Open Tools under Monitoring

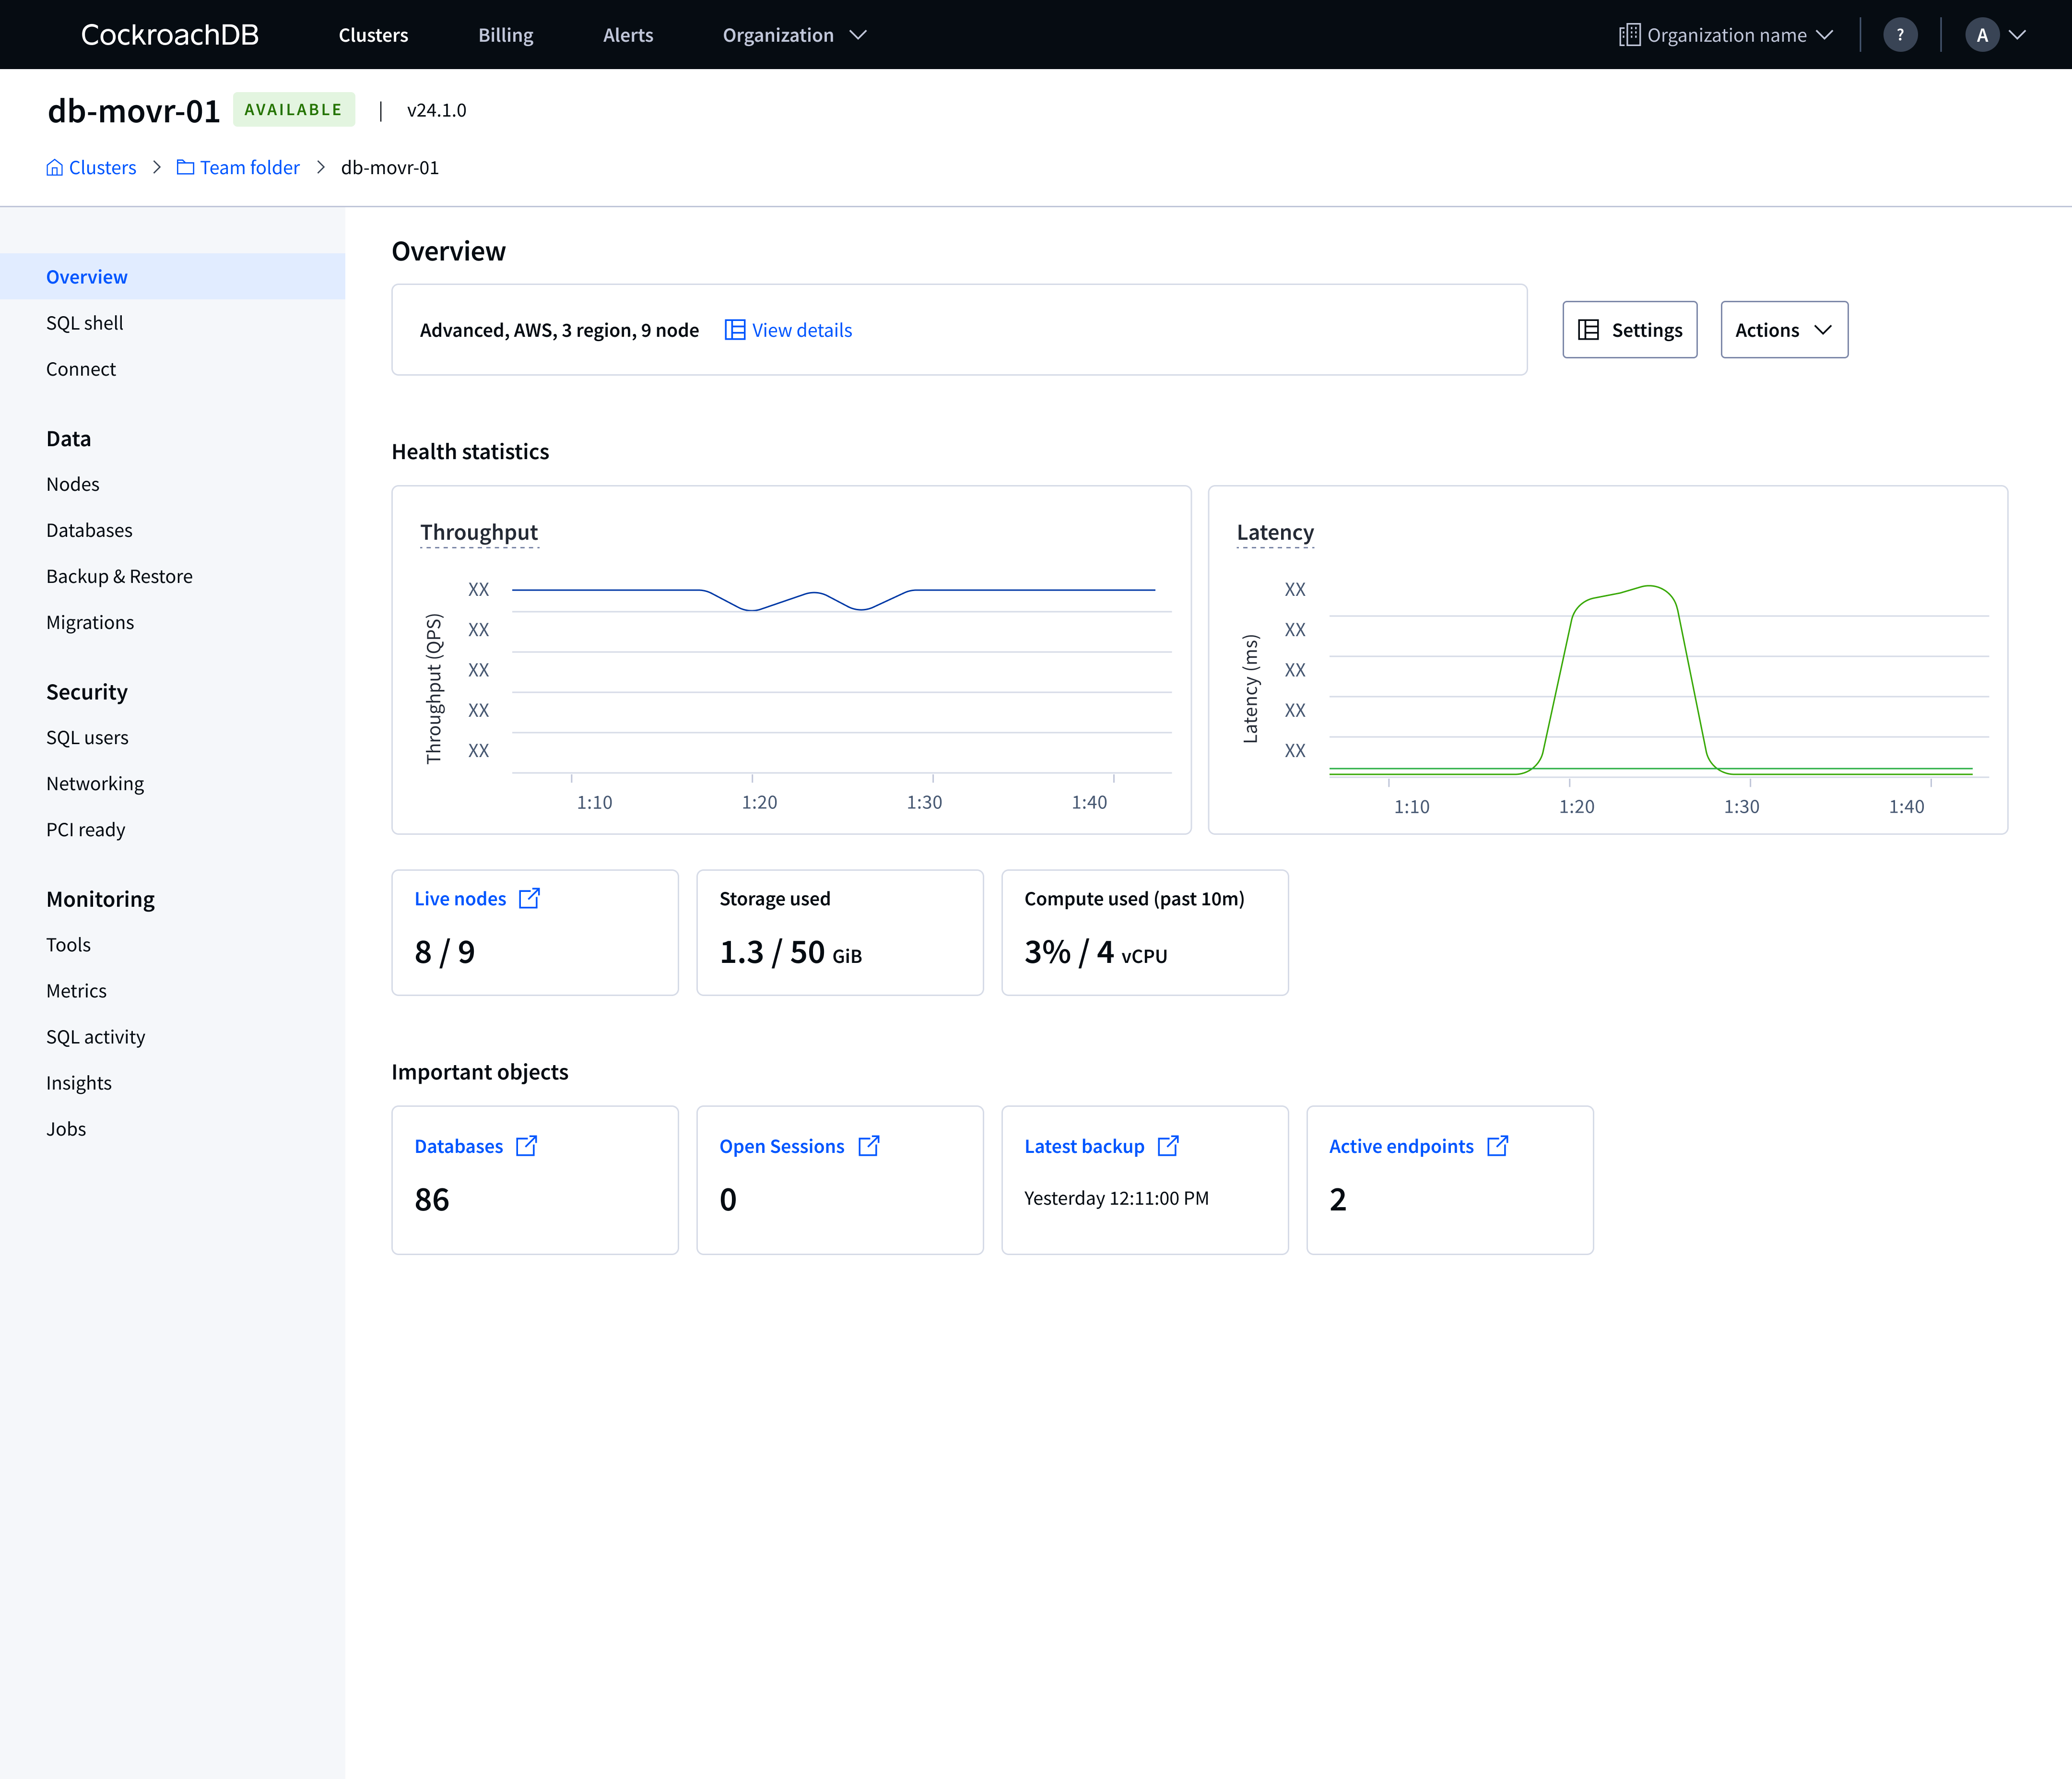click(x=68, y=945)
